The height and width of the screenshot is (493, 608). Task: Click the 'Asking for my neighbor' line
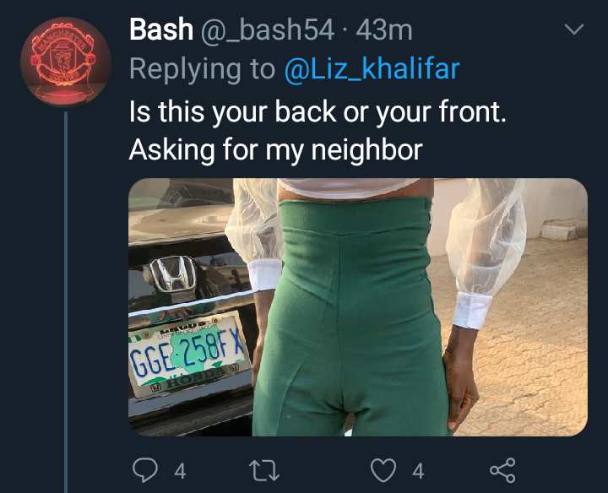(x=275, y=150)
